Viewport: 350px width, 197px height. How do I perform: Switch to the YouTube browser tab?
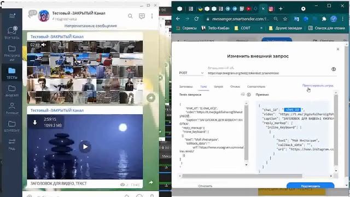pos(248,9)
